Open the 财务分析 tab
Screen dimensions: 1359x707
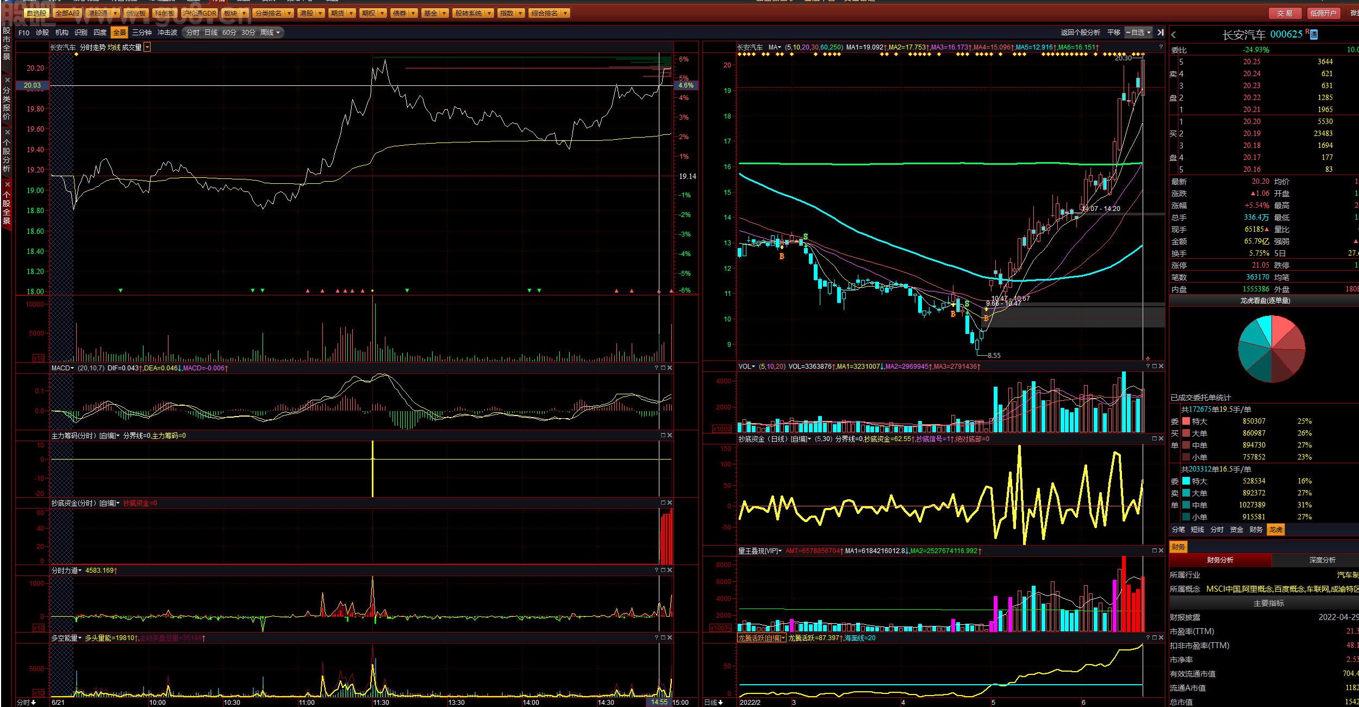(1220, 560)
